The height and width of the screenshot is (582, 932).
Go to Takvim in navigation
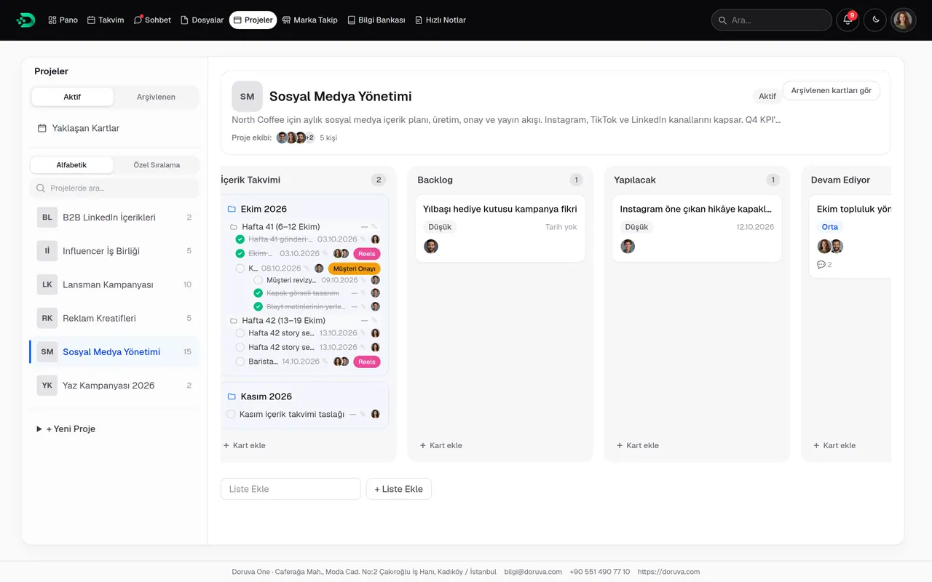coord(106,20)
